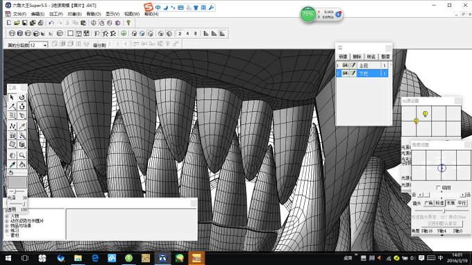The height and width of the screenshot is (265, 472).
Task: Select the N-shaped curve tool
Action: tap(12, 126)
